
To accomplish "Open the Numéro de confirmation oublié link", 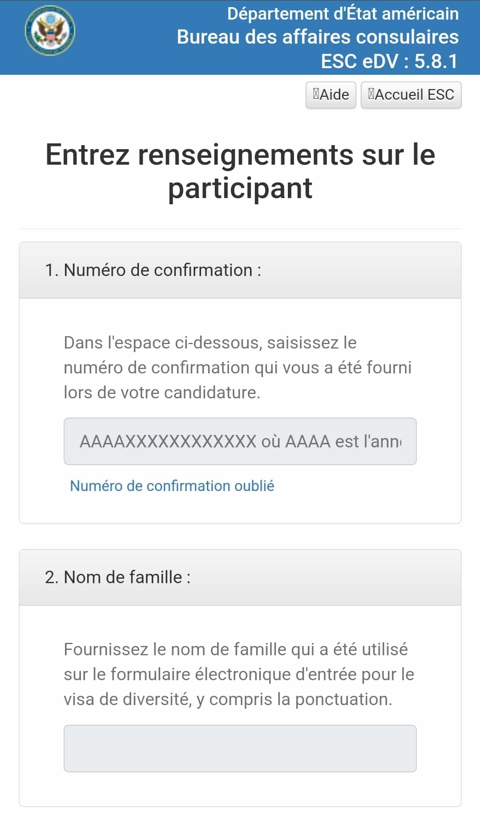I will pyautogui.click(x=172, y=486).
